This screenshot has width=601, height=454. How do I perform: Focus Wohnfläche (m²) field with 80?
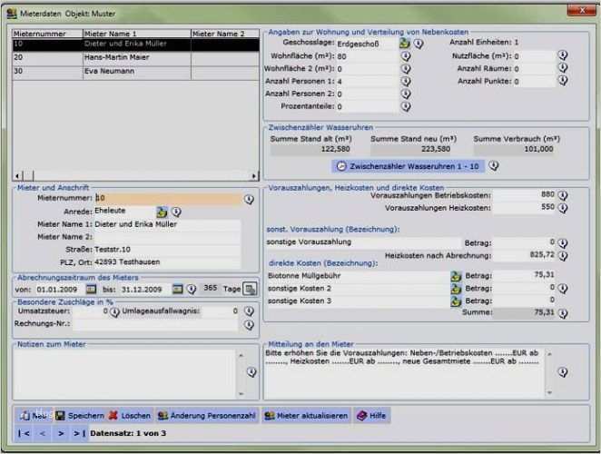click(367, 56)
